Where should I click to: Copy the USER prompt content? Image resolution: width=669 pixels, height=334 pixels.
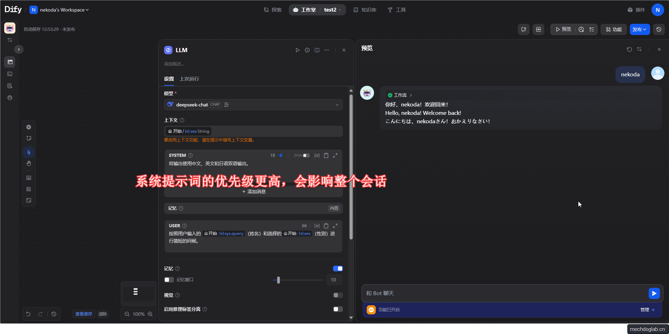point(326,226)
